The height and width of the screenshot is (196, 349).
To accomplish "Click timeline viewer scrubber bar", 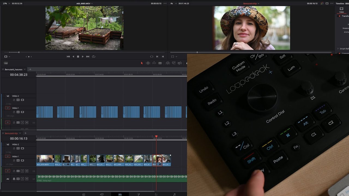I will tap(251, 52).
